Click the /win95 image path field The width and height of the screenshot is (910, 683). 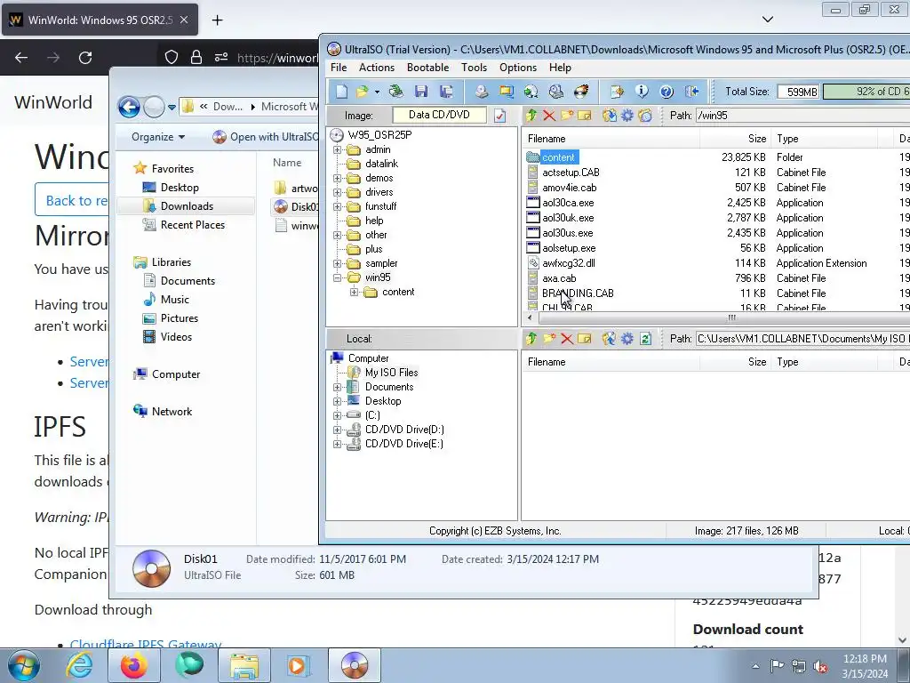click(802, 115)
